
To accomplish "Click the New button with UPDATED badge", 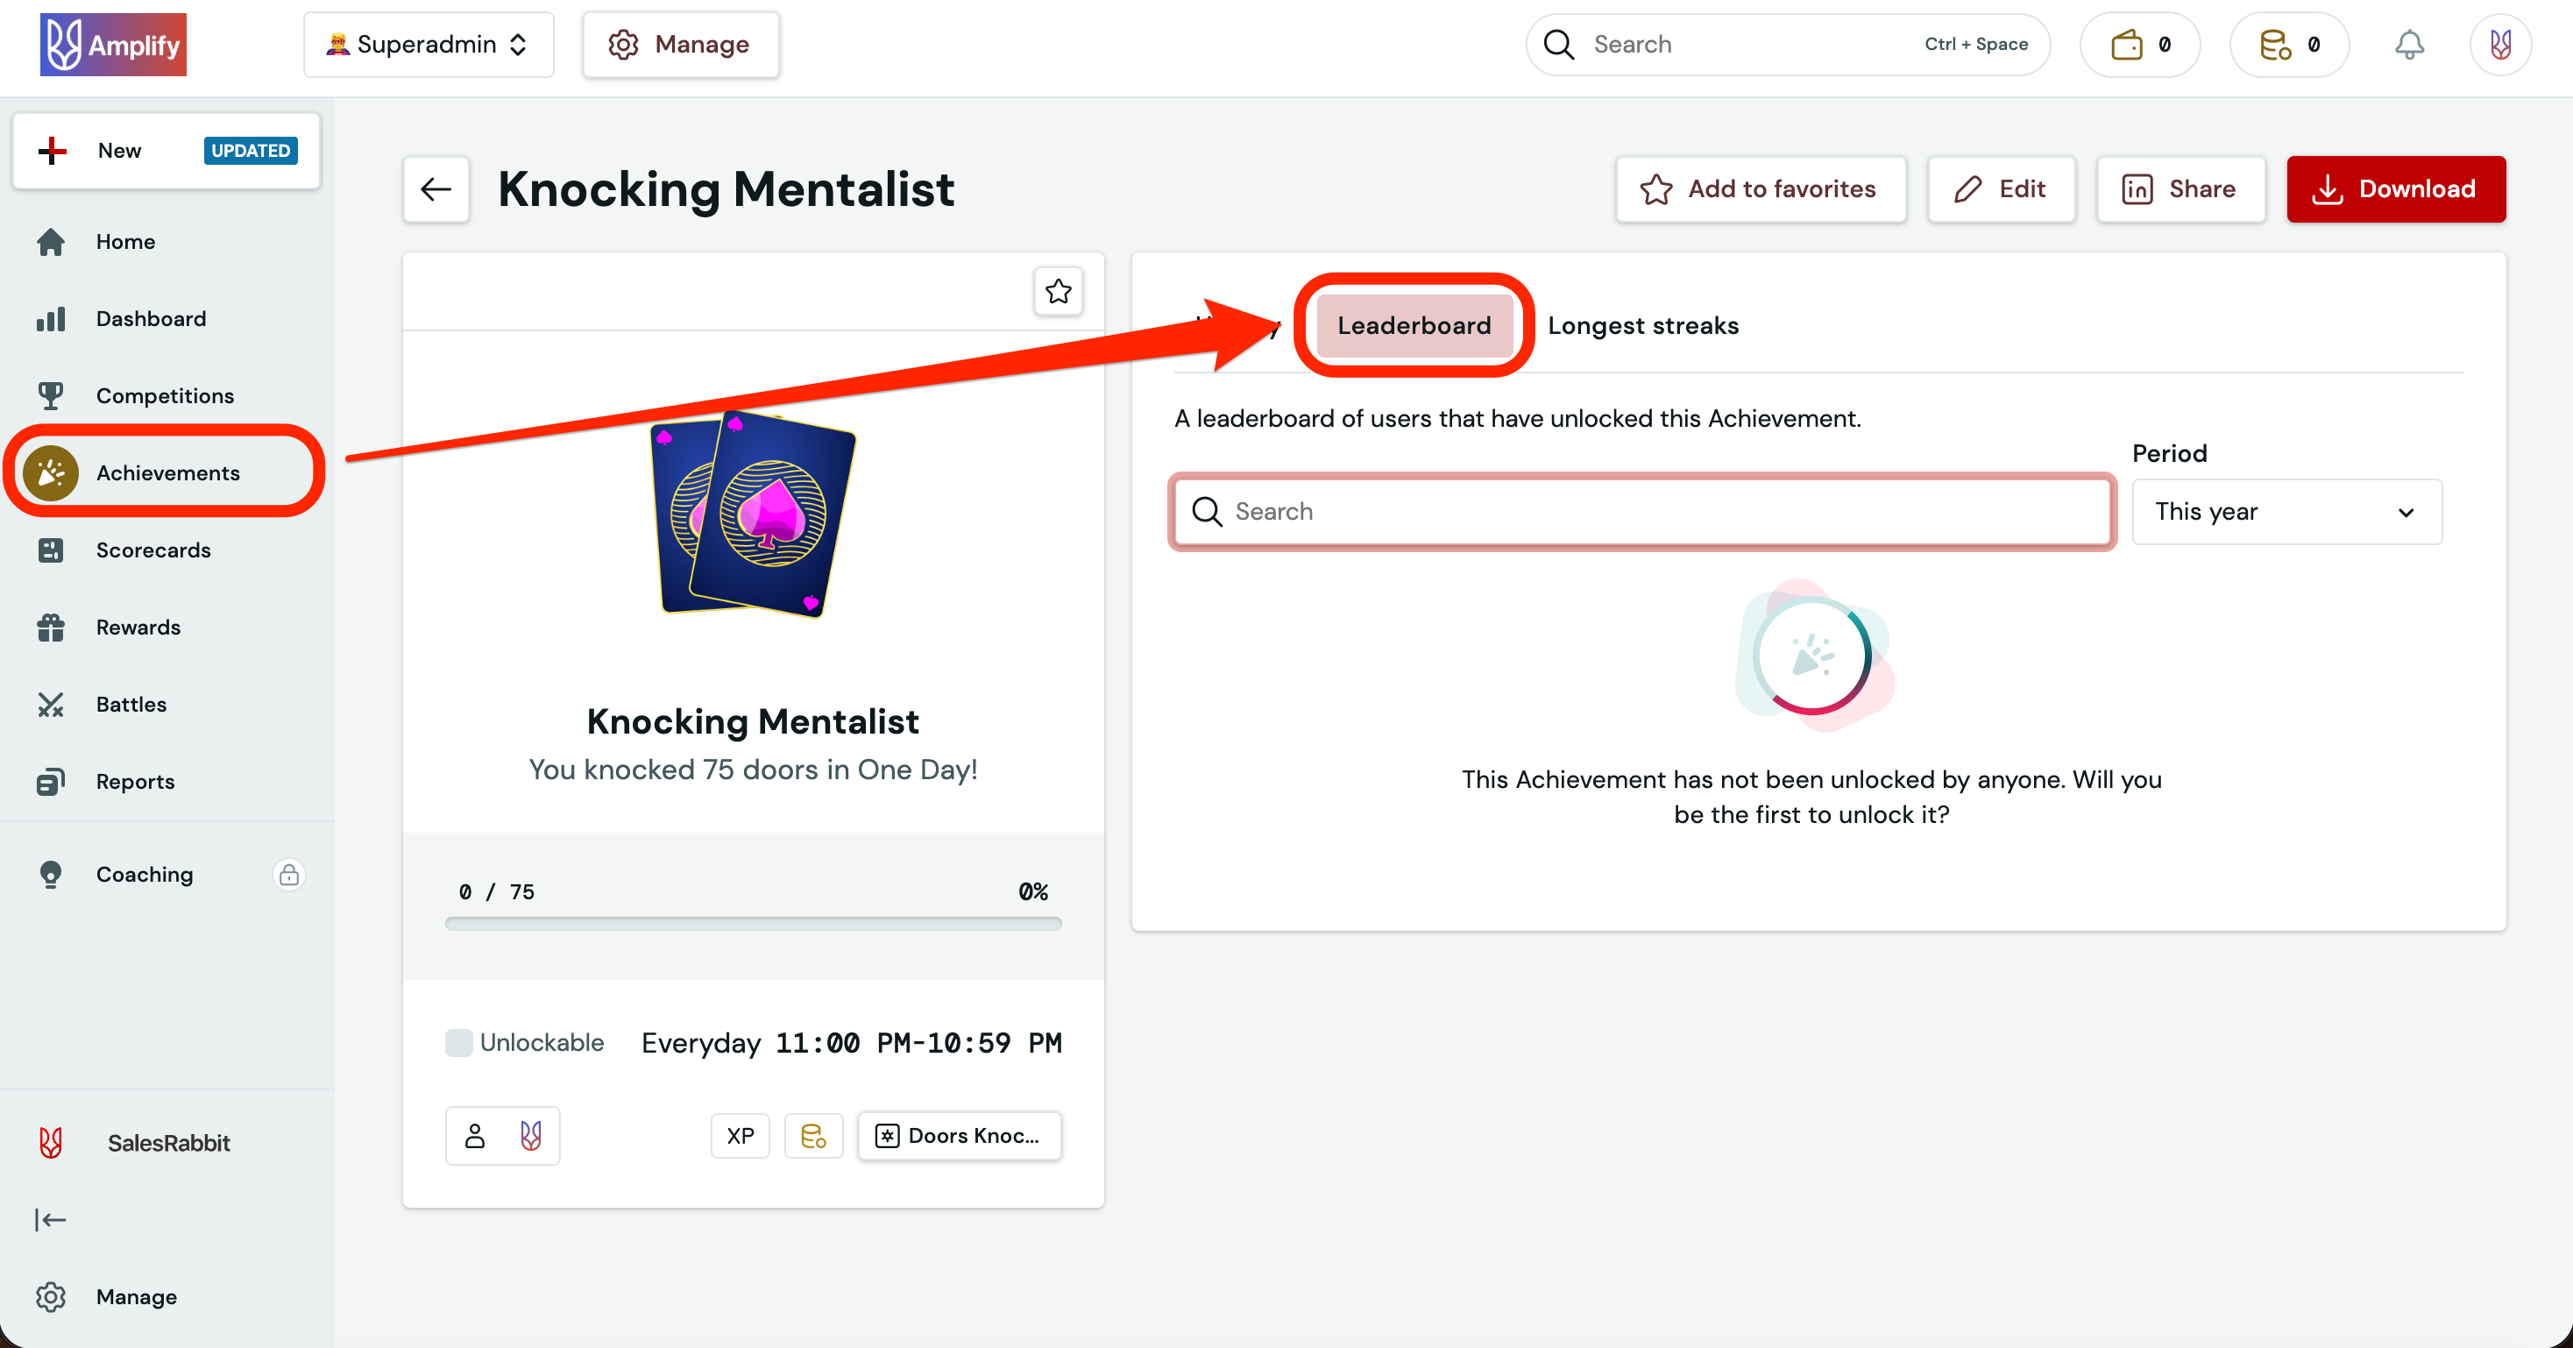I will tap(166, 151).
